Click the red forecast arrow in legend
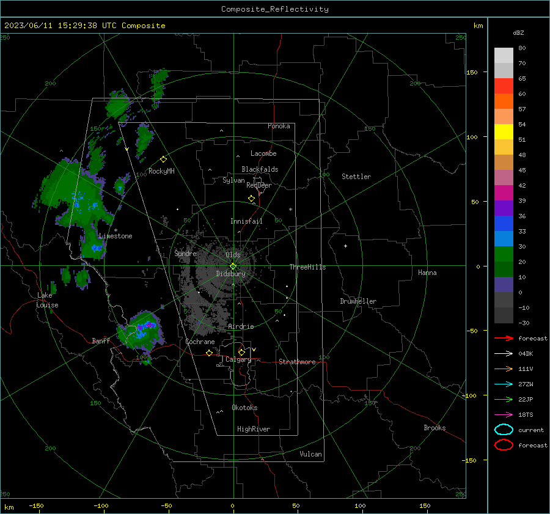 pos(504,338)
